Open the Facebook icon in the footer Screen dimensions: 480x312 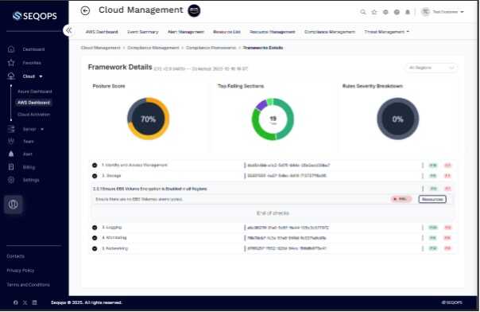(x=16, y=302)
